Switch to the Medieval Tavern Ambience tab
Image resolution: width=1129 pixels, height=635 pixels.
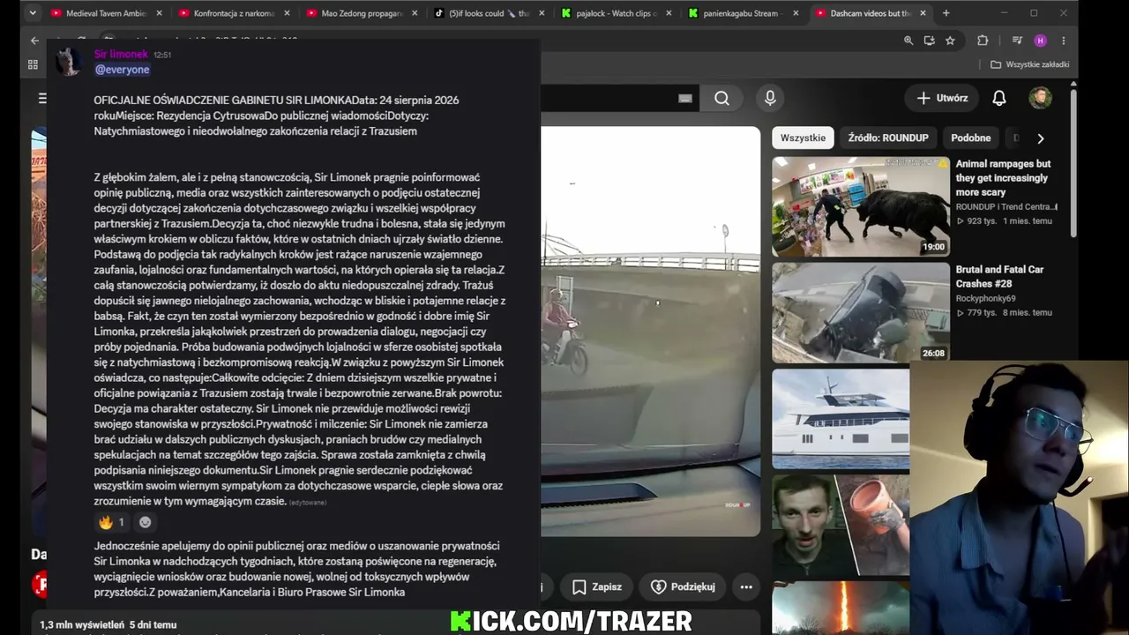(x=98, y=13)
